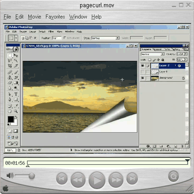Switch to Standard edit mode
Image resolution: width=194 pixels, height=194 pixels.
(x=10, y=131)
